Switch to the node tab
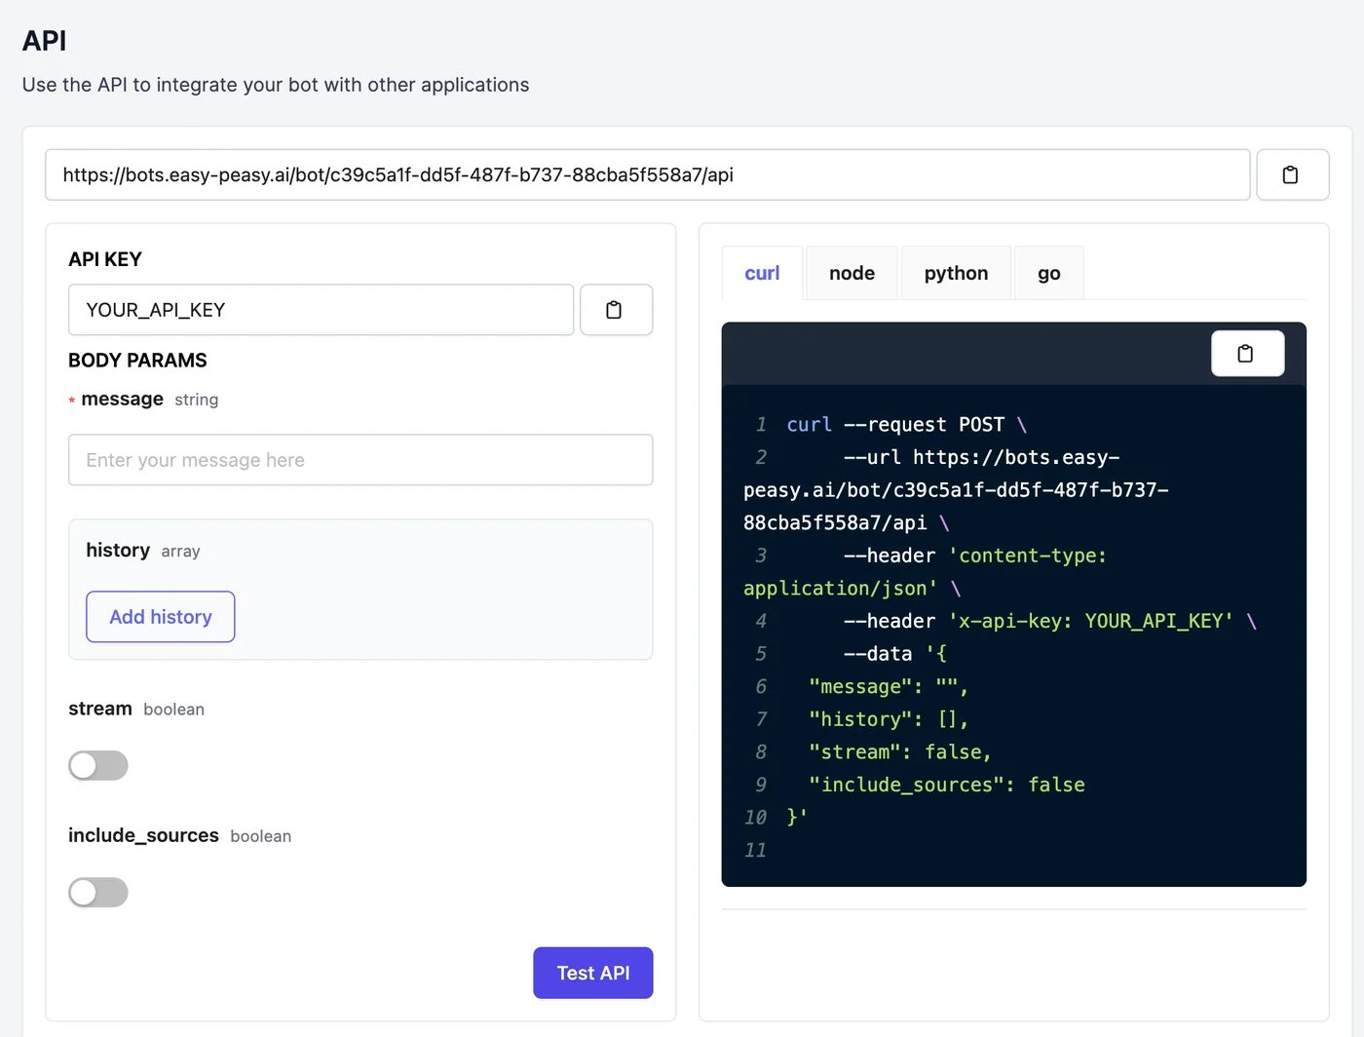Viewport: 1364px width, 1037px height. [852, 274]
